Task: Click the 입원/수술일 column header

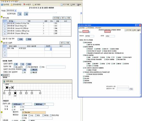Action: pyautogui.click(x=13, y=46)
